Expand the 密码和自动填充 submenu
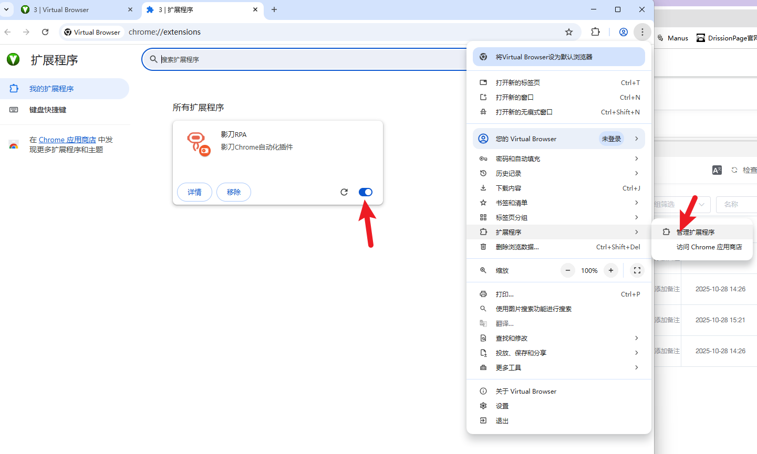 559,159
